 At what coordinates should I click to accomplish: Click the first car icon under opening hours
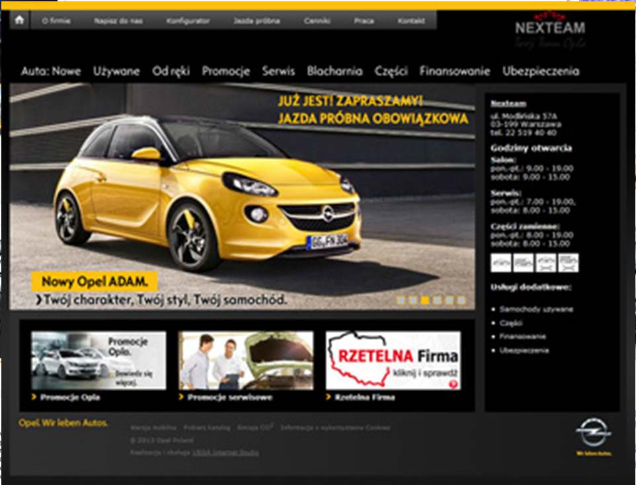pos(501,263)
